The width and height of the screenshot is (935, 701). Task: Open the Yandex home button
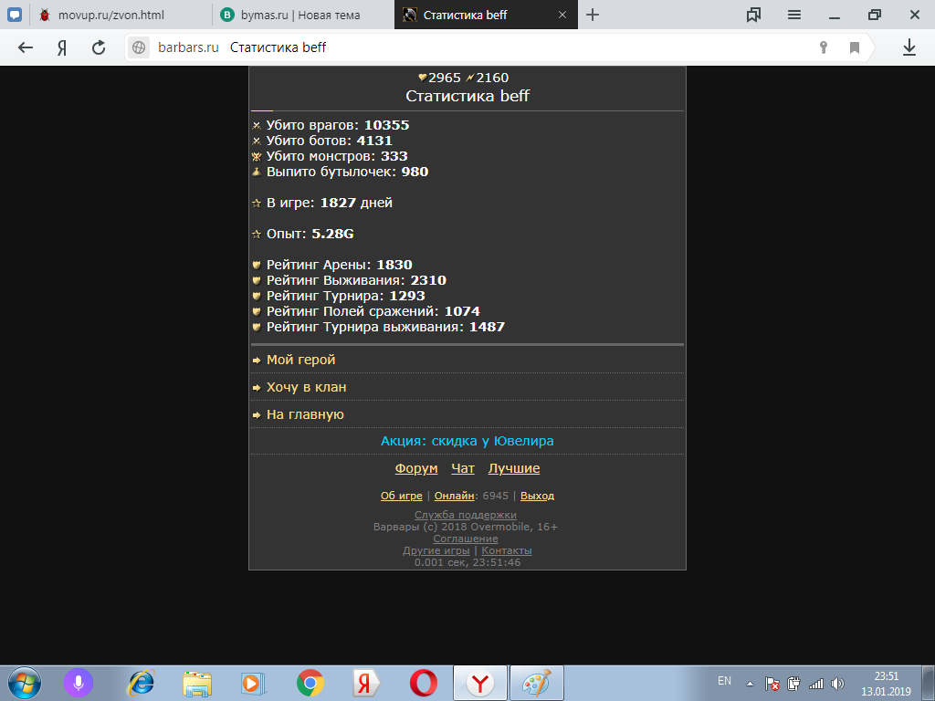click(x=62, y=47)
